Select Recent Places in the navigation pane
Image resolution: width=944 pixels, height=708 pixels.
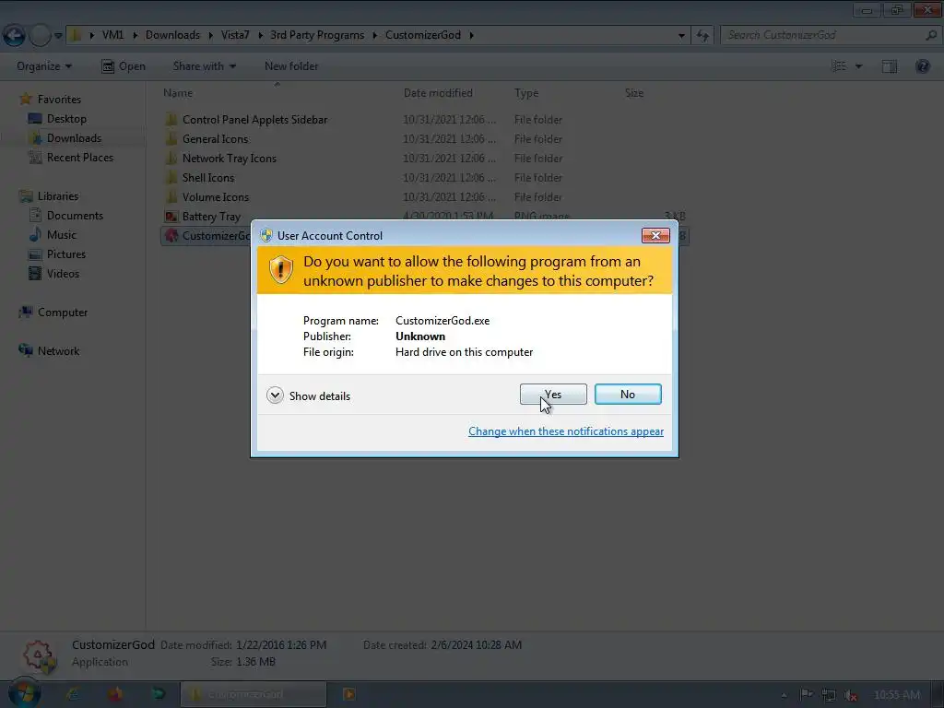click(x=71, y=157)
